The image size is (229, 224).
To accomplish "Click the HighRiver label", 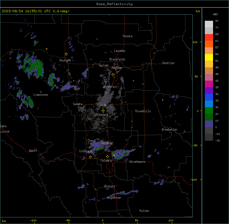I will pyautogui.click(x=114, y=198).
